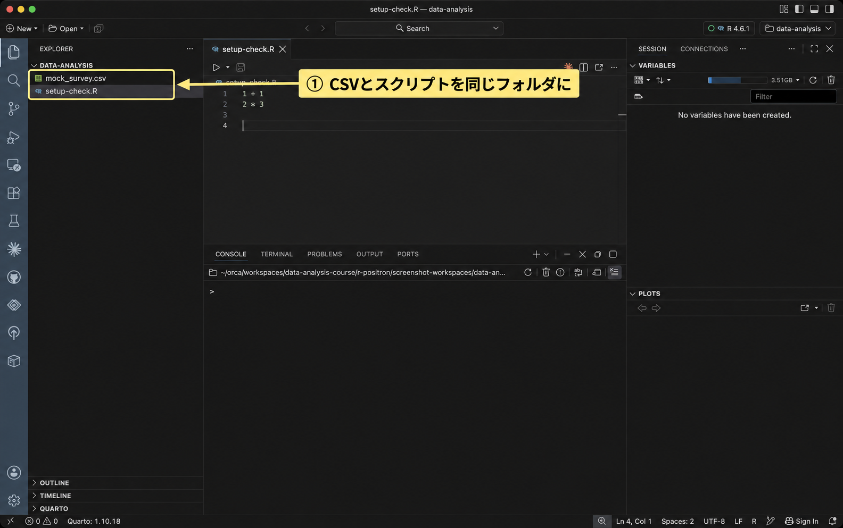Open the Explorer view in the activity bar
This screenshot has width=843, height=528.
point(14,52)
